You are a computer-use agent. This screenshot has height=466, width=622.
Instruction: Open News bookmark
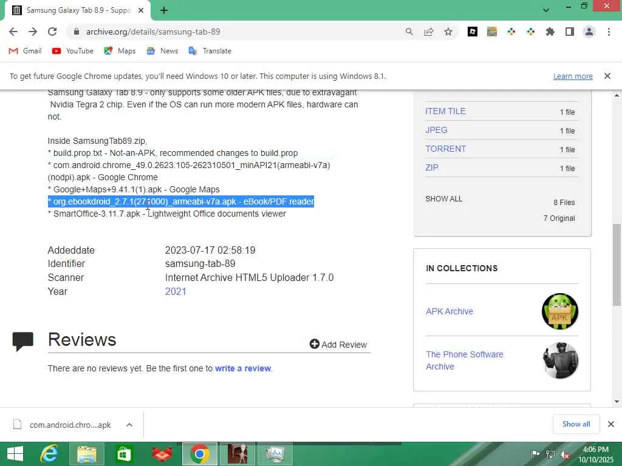[x=162, y=51]
